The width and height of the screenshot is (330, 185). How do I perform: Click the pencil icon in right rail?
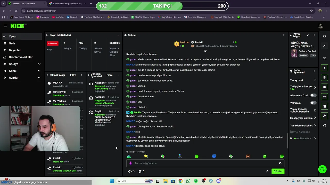[x=324, y=46]
